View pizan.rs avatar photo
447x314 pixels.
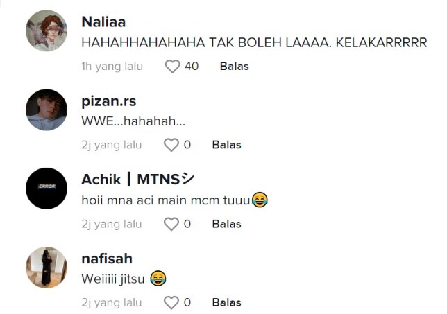[47, 110]
